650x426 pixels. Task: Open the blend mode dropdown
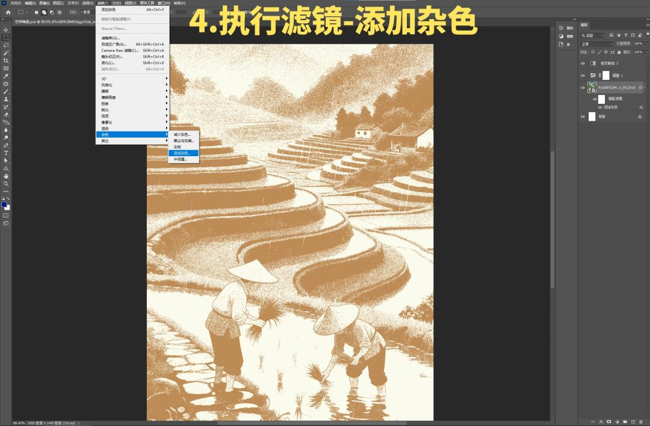[x=597, y=43]
